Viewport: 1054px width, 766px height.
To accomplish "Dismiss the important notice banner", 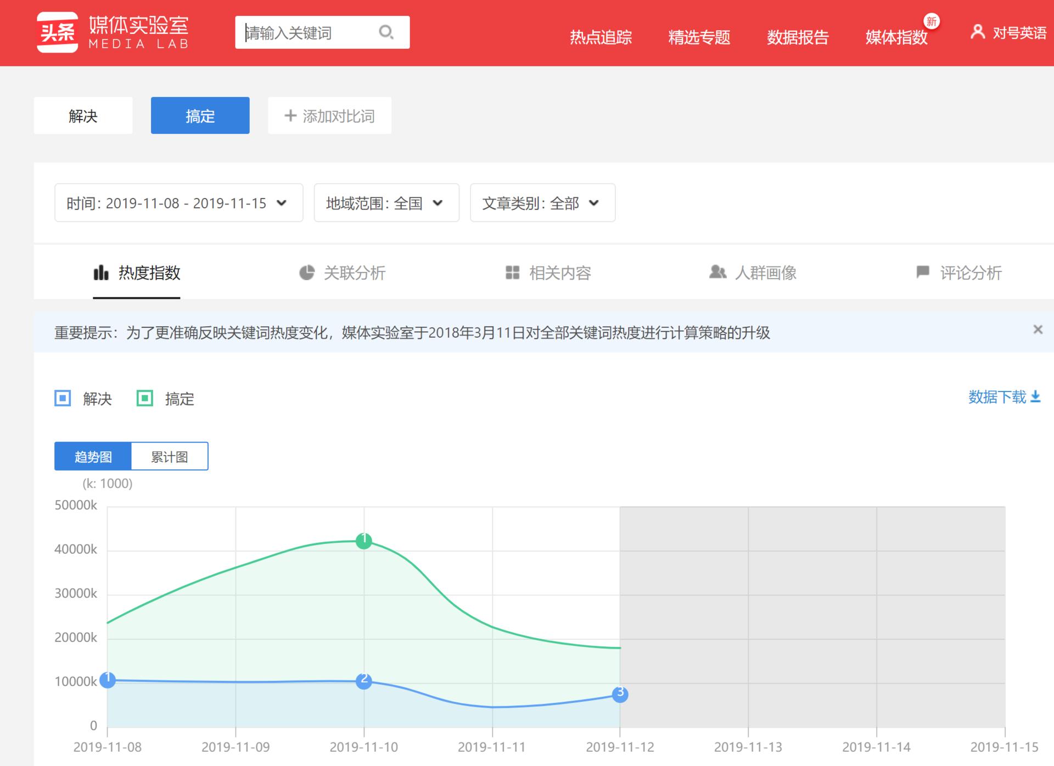I will (1038, 329).
